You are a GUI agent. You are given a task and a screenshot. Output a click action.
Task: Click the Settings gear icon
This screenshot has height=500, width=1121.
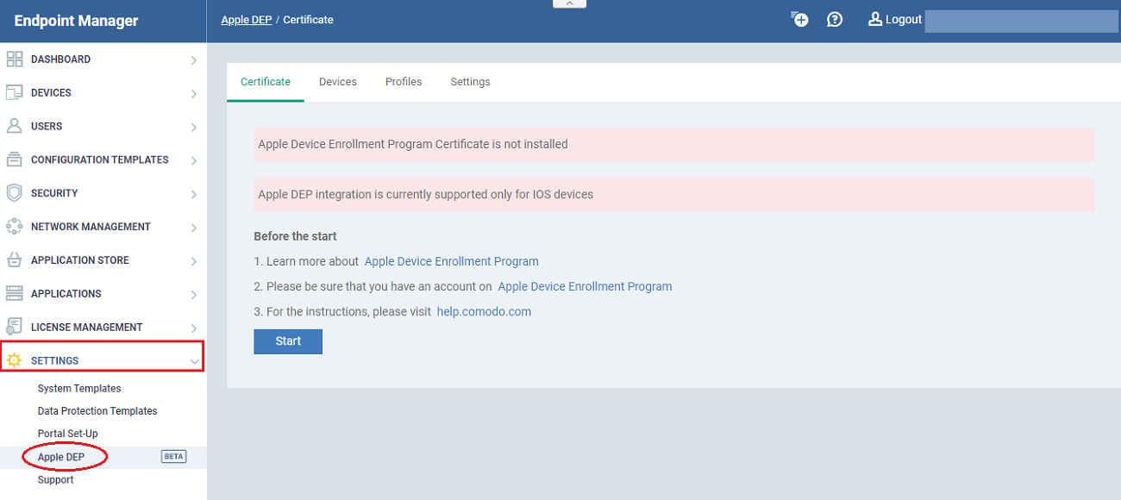(x=14, y=360)
